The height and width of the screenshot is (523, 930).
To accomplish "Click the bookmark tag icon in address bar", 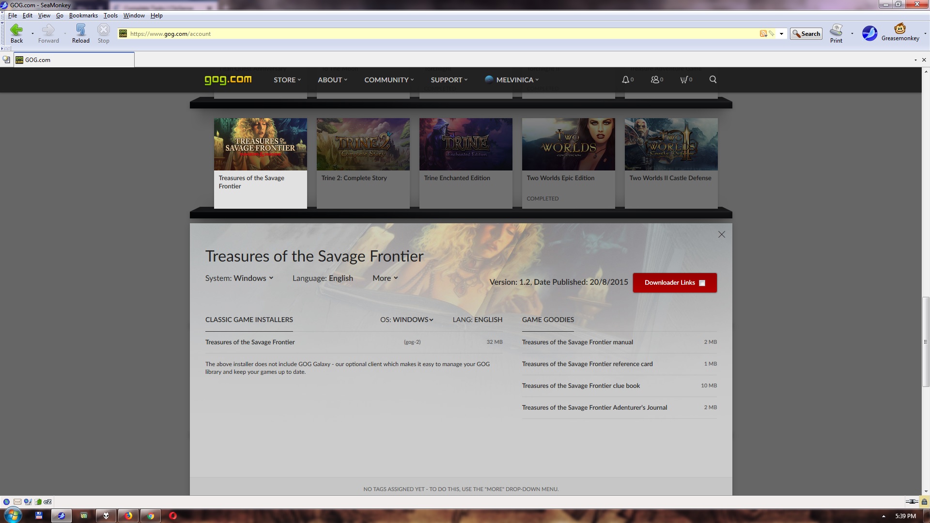I will [772, 33].
